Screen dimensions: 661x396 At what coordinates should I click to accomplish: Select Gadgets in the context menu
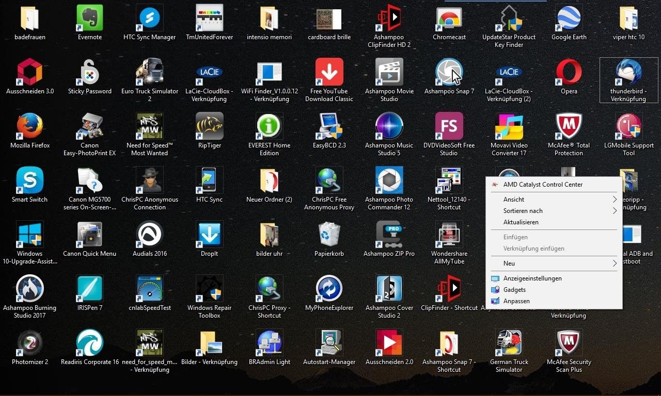coord(554,290)
